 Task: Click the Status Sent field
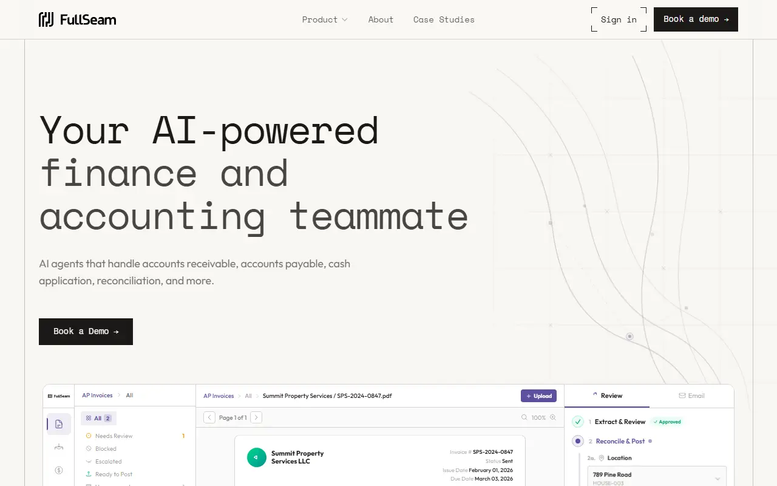point(499,461)
